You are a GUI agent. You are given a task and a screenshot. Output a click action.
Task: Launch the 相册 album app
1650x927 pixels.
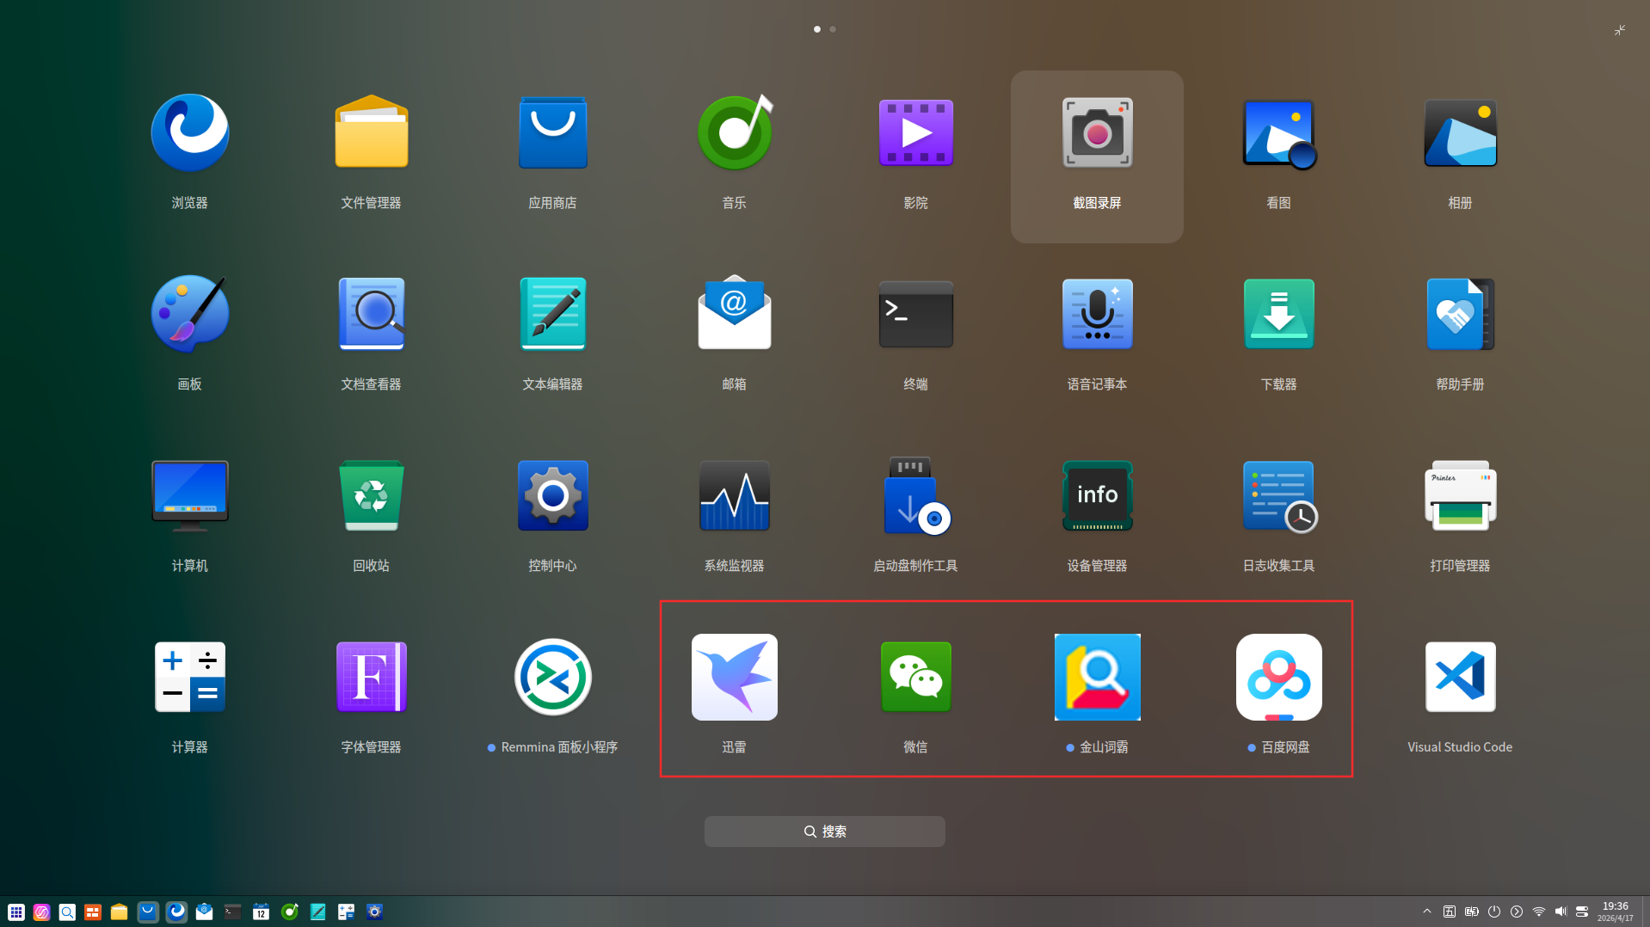pyautogui.click(x=1461, y=133)
